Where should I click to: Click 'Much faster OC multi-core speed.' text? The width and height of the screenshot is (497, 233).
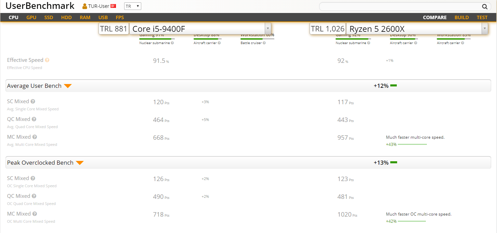point(419,214)
